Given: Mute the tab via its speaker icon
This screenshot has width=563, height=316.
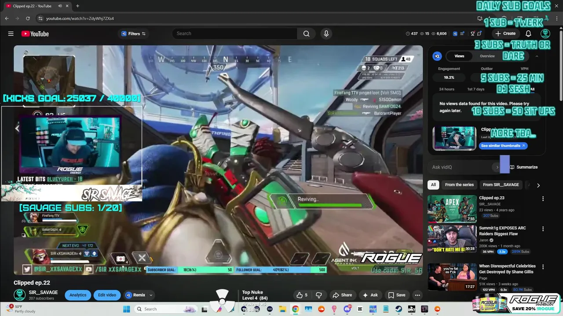Looking at the screenshot, I should 60,6.
